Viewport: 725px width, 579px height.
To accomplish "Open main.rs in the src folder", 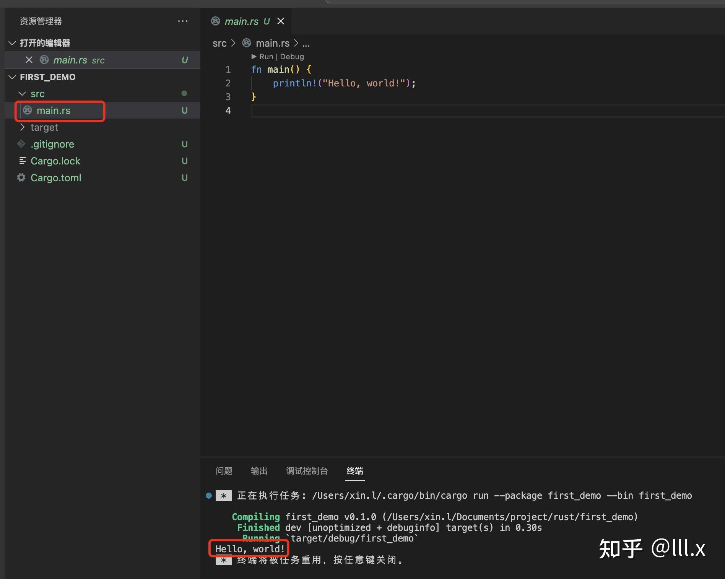I will click(x=102, y=110).
